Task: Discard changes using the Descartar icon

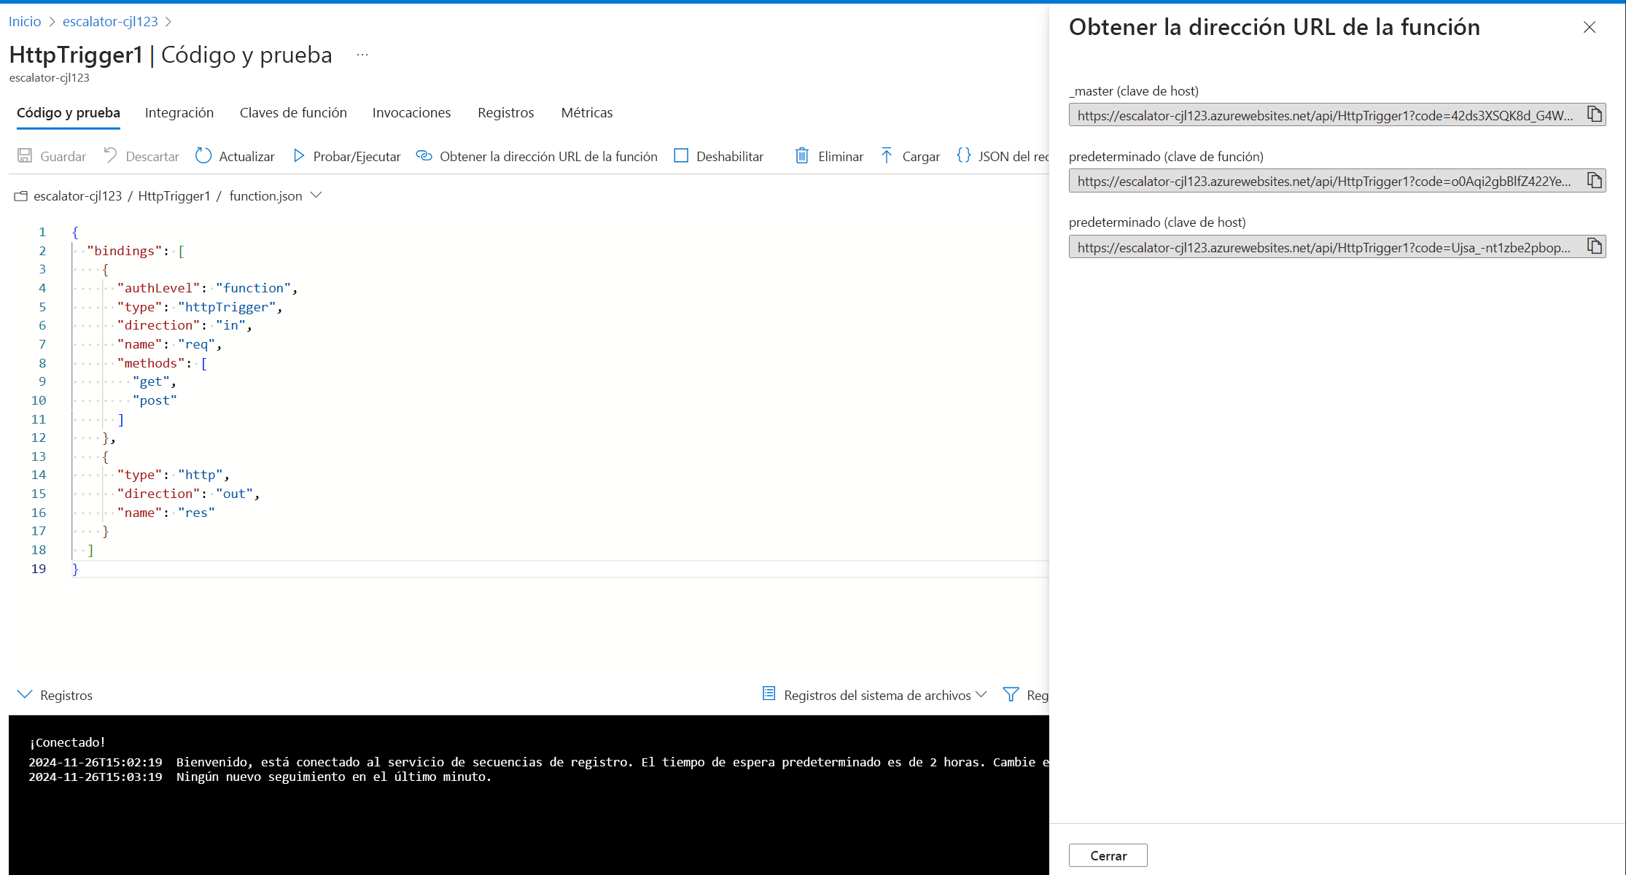Action: click(x=109, y=155)
